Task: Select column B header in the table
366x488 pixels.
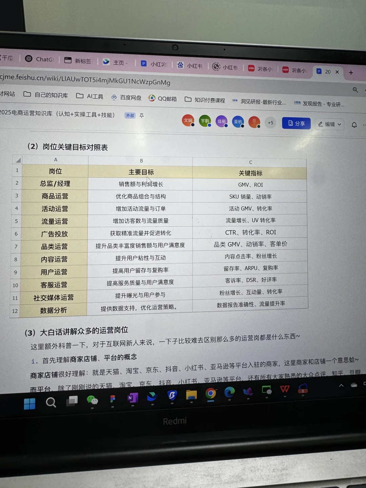Action: click(x=141, y=161)
